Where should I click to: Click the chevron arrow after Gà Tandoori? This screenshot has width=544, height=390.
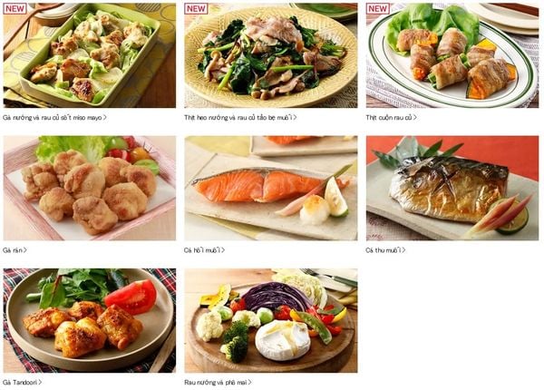[40, 383]
